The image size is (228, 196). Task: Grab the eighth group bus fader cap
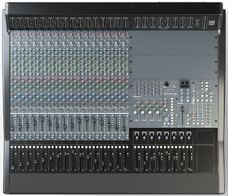(189, 169)
